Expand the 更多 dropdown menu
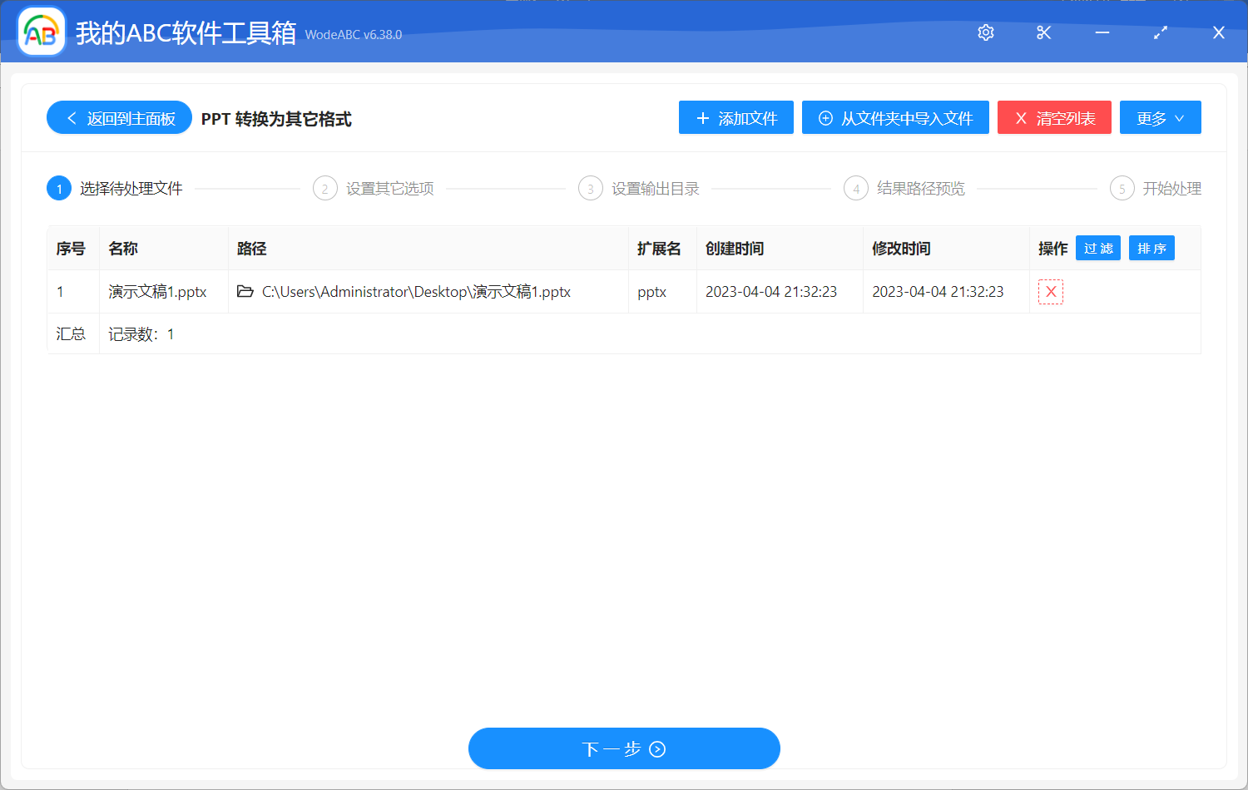The width and height of the screenshot is (1248, 790). (x=1160, y=117)
